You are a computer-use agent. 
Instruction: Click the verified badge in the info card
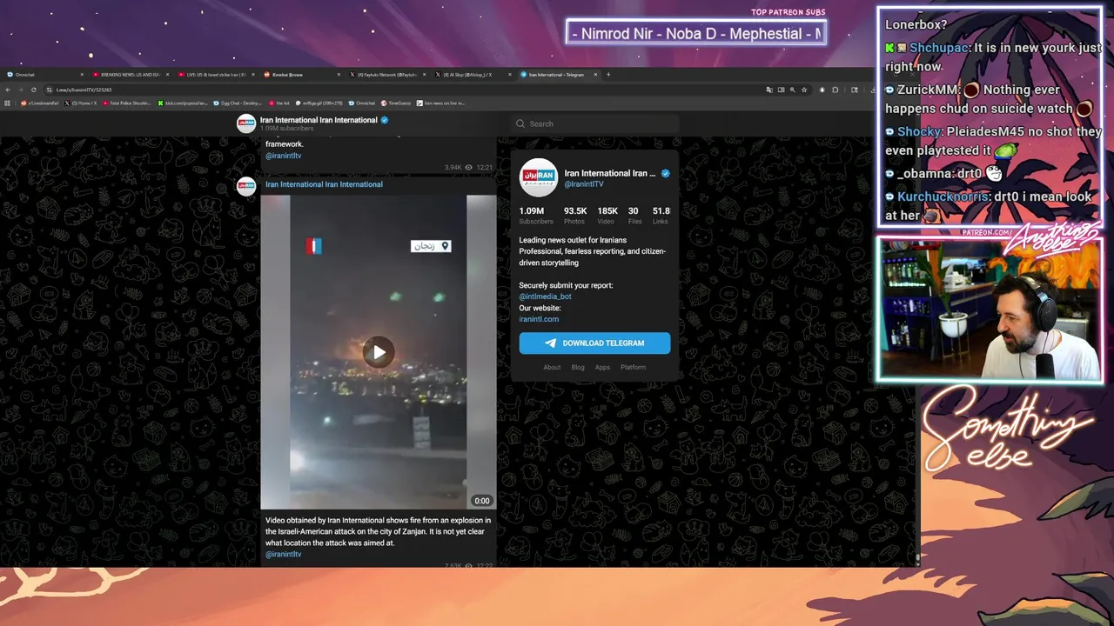click(666, 173)
